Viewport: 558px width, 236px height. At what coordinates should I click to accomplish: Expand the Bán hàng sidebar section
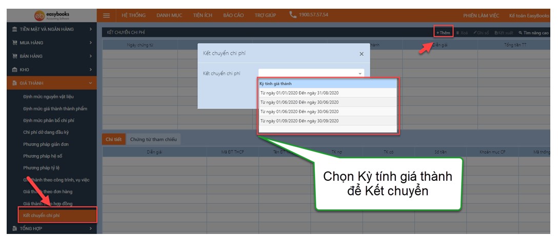click(91, 56)
